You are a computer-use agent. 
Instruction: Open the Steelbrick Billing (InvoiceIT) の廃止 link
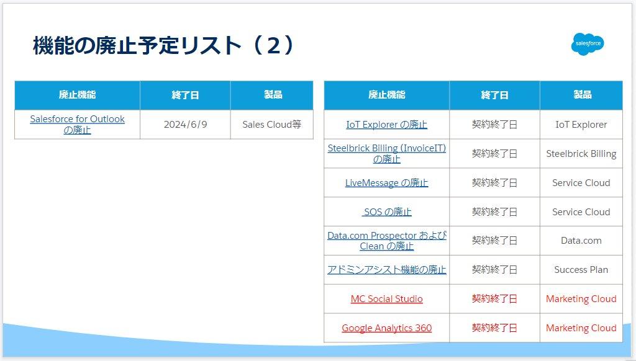click(386, 154)
